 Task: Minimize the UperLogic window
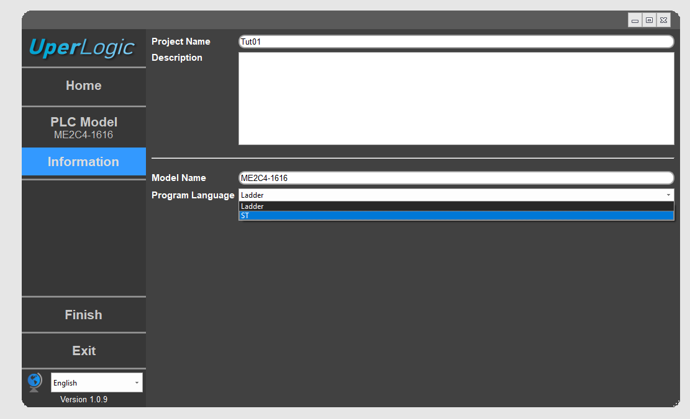(x=635, y=20)
